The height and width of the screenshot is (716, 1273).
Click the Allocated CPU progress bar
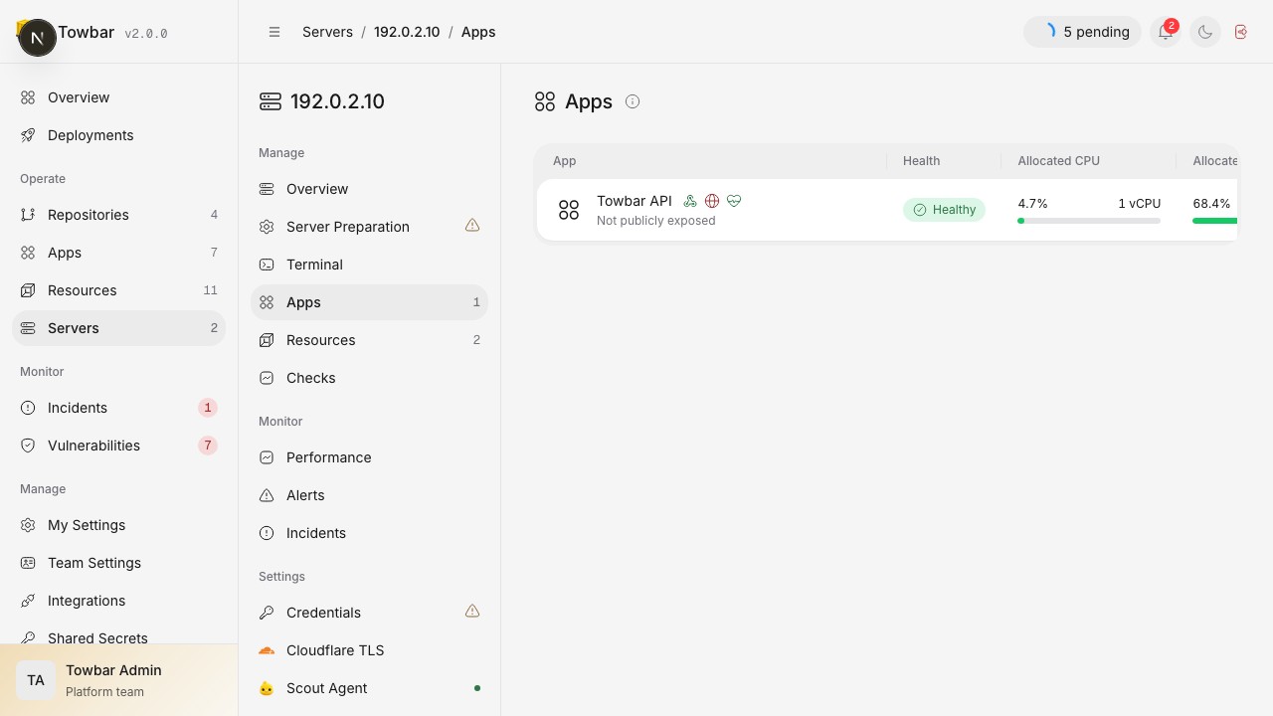coord(1089,221)
